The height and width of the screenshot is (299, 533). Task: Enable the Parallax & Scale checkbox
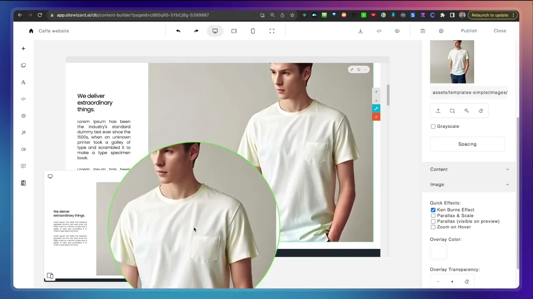coord(433,216)
